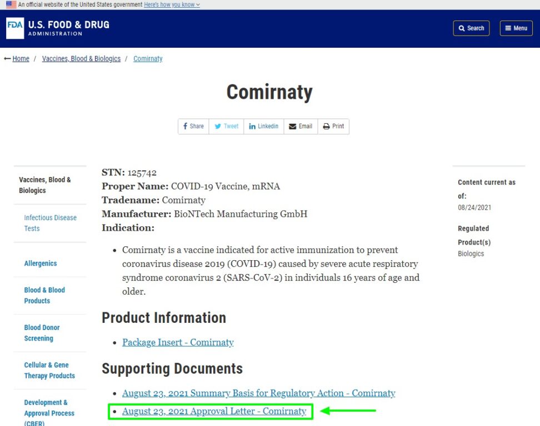
Task: Open Cellular & Gene Therapy Products item
Action: (49, 371)
